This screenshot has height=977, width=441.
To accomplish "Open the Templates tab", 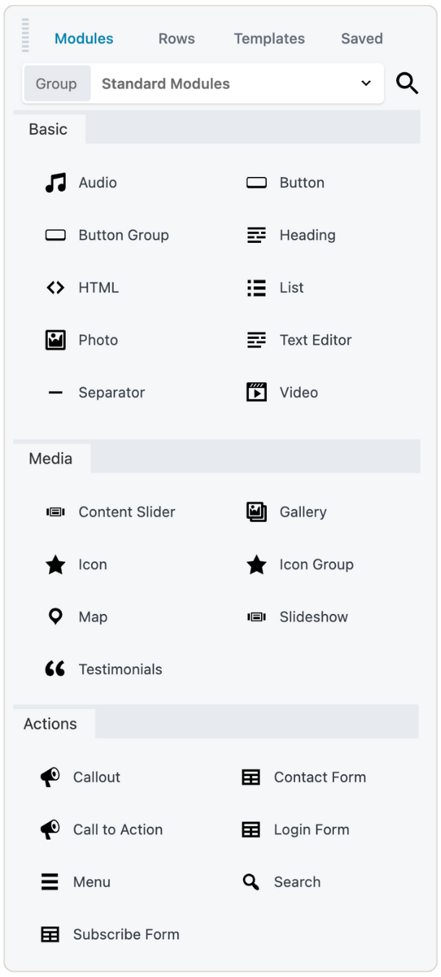I will click(269, 38).
